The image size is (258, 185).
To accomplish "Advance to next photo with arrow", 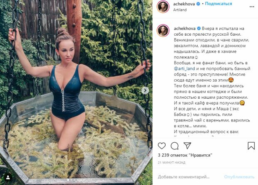I will (145, 90).
